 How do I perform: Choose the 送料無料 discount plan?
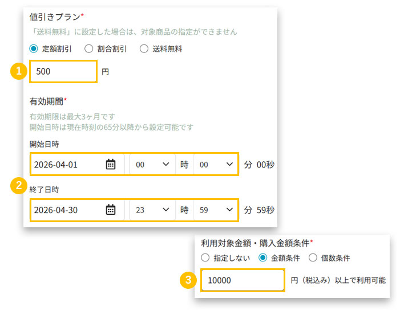[x=144, y=48]
